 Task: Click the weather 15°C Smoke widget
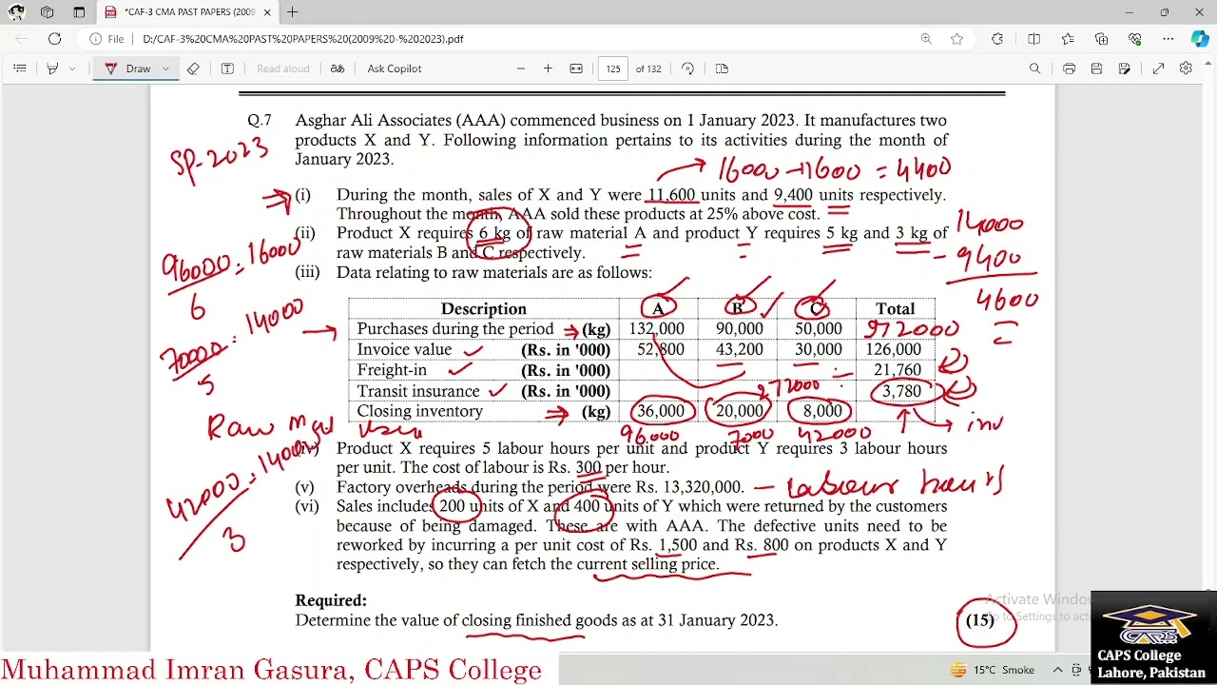(x=993, y=670)
